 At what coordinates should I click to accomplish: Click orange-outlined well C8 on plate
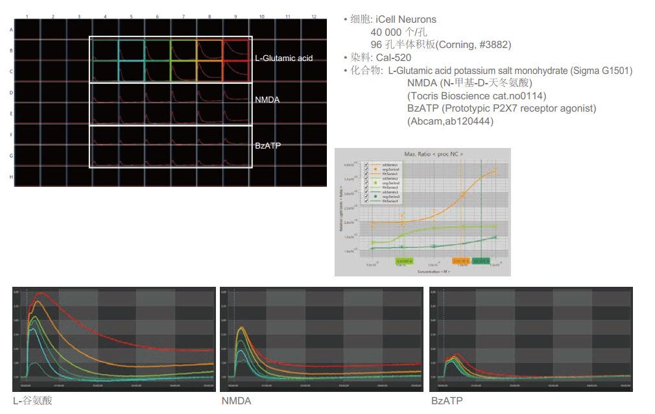click(209, 71)
